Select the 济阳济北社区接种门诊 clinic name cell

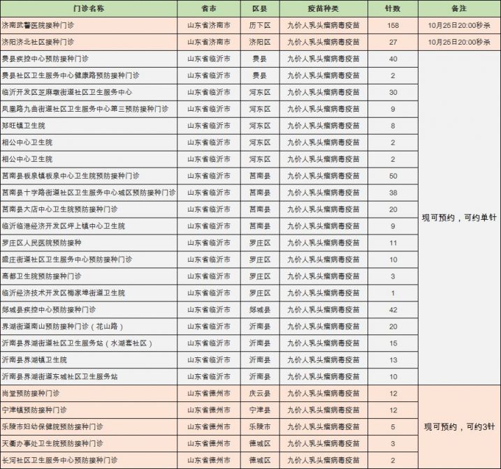(x=89, y=42)
